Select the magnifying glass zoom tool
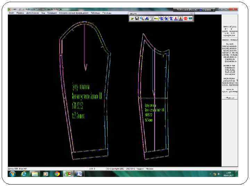This screenshot has height=187, width=250. point(142,19)
